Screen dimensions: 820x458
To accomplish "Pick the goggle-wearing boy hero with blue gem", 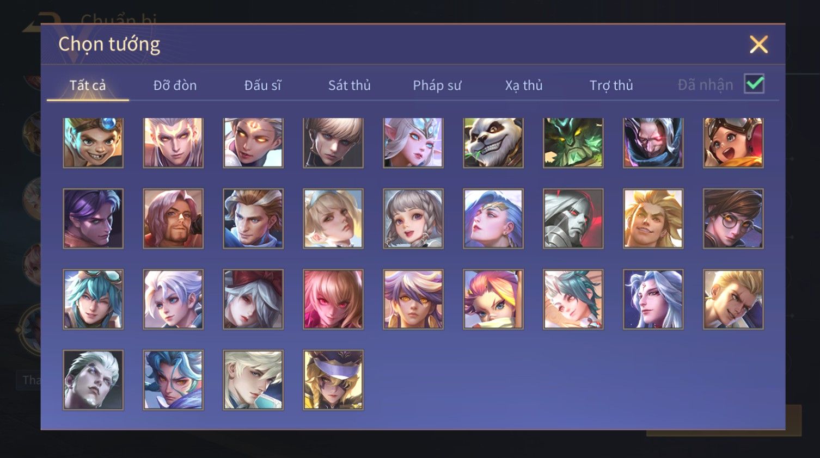I will tap(93, 143).
